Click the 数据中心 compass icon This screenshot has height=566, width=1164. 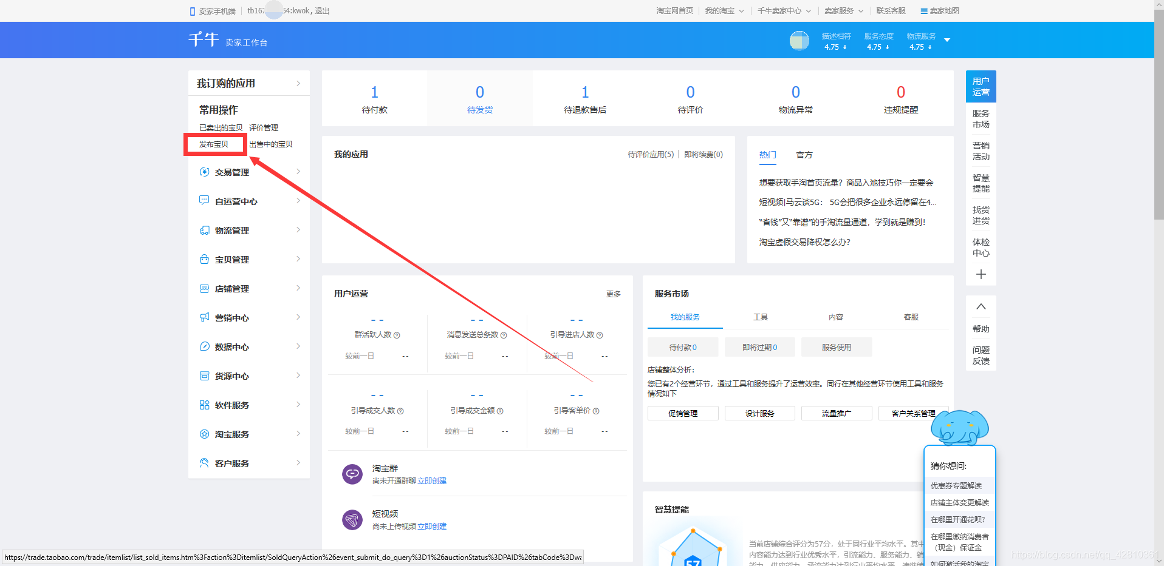[x=205, y=346]
